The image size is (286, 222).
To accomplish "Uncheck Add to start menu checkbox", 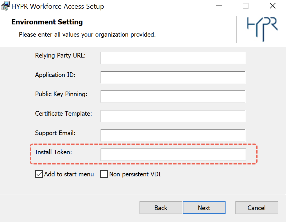I will 39,174.
